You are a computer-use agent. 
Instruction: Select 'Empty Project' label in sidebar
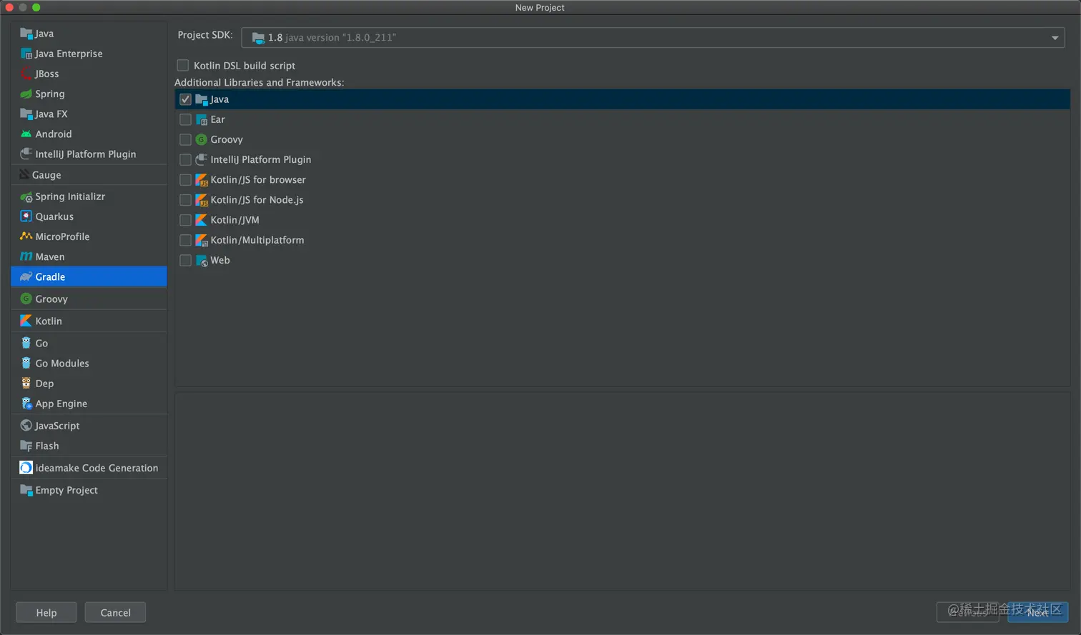click(x=66, y=490)
